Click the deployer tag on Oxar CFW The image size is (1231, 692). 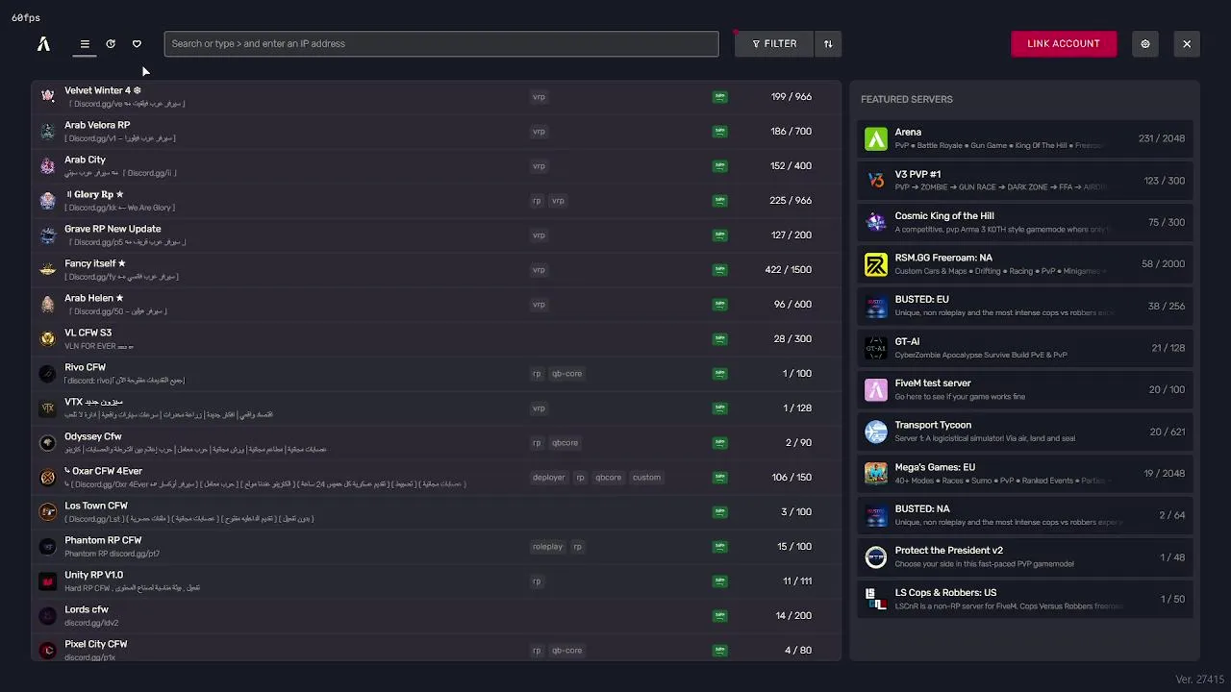(549, 478)
